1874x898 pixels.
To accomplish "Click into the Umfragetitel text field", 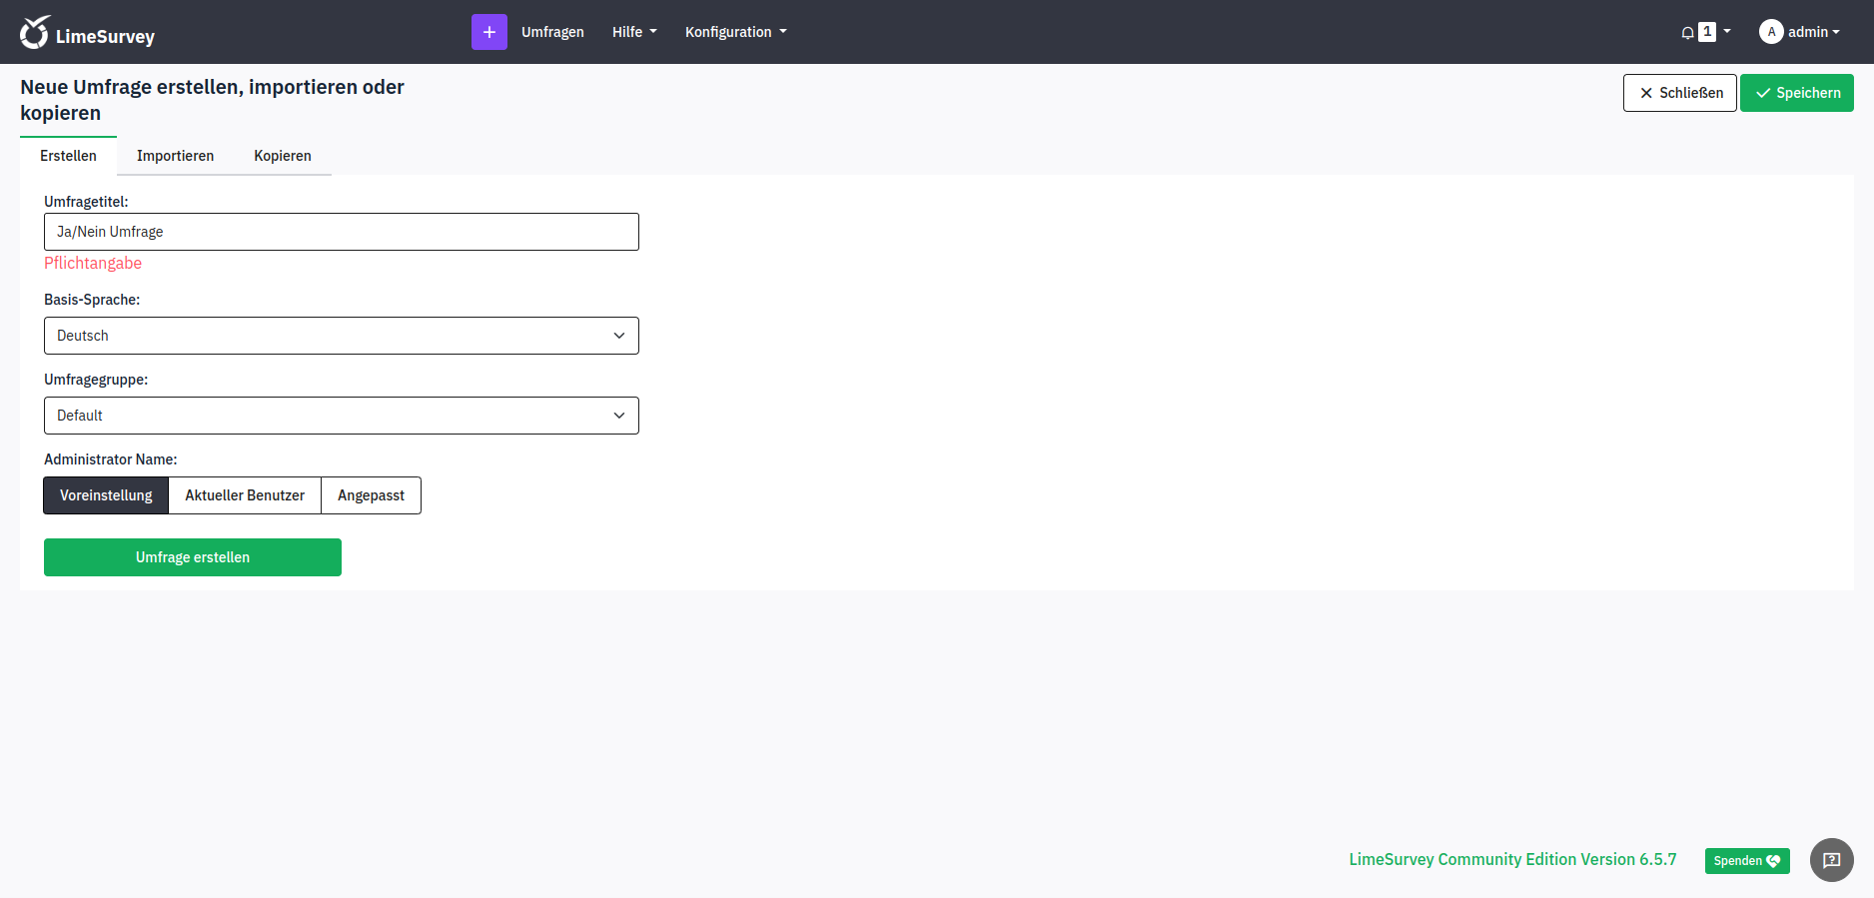I will tap(341, 232).
